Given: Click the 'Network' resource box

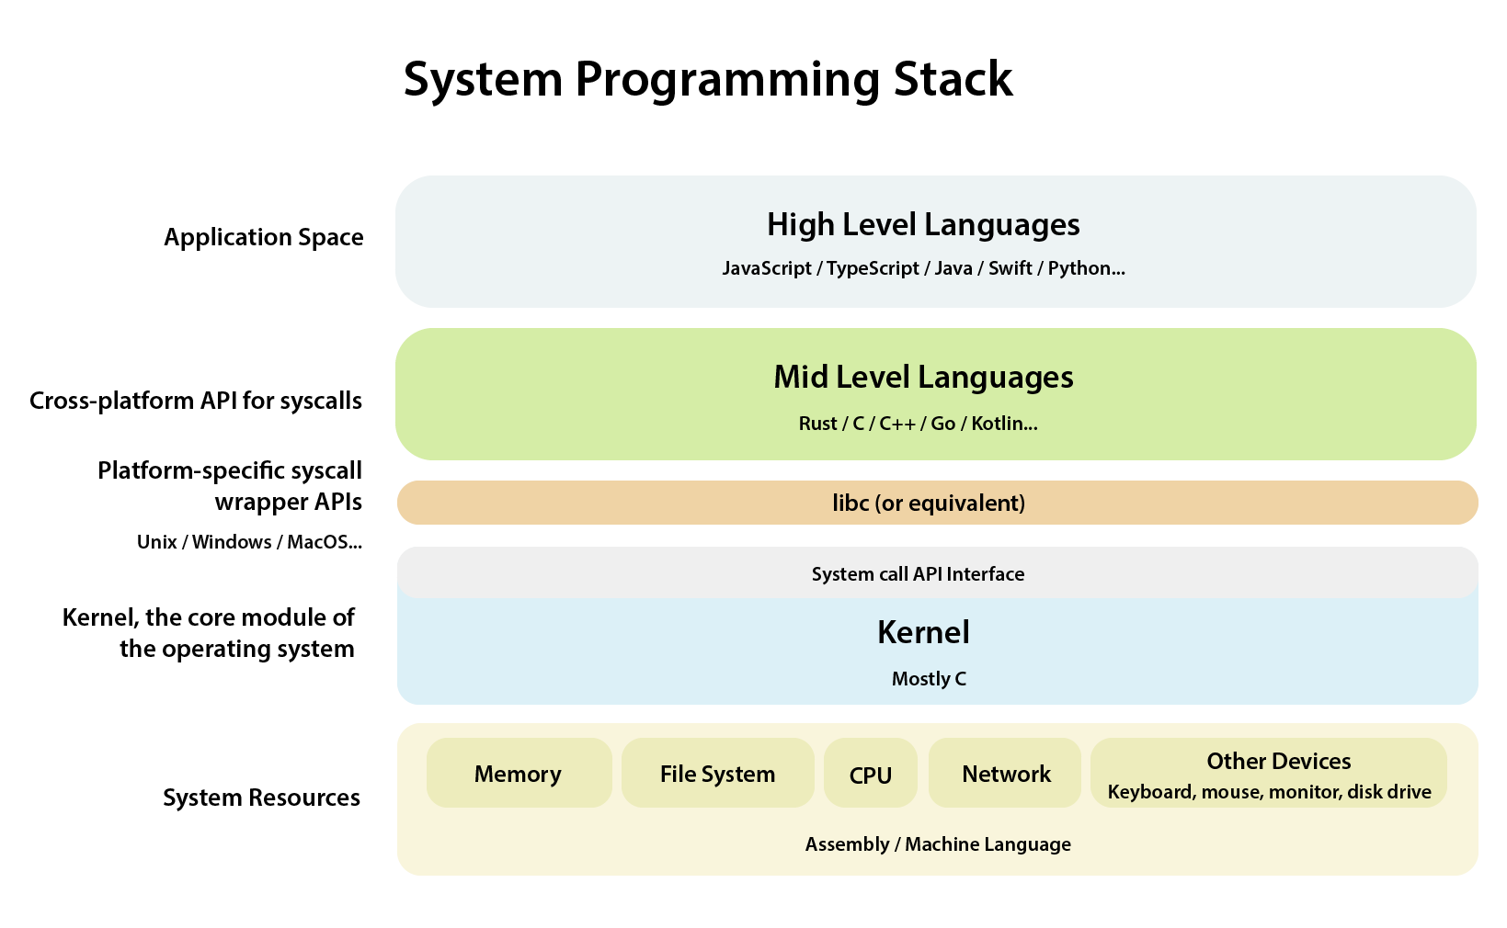Looking at the screenshot, I should [x=1005, y=773].
